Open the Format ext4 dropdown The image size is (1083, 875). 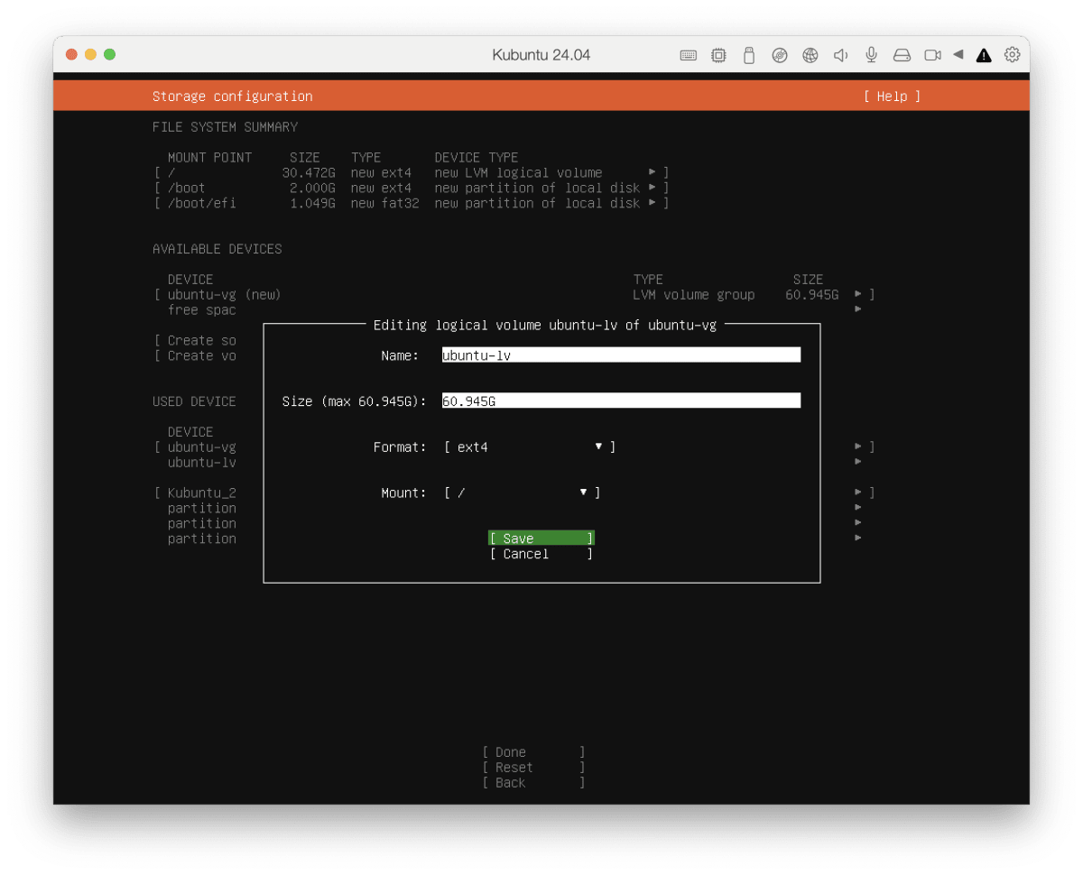coord(530,447)
